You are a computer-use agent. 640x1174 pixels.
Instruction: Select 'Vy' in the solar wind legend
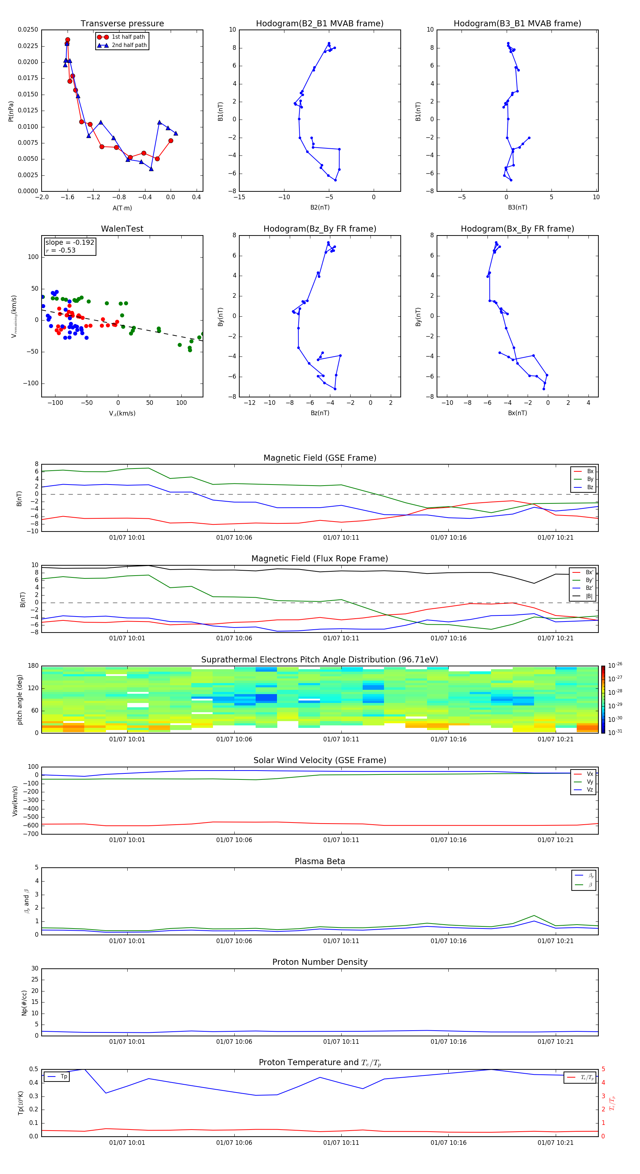(x=583, y=782)
